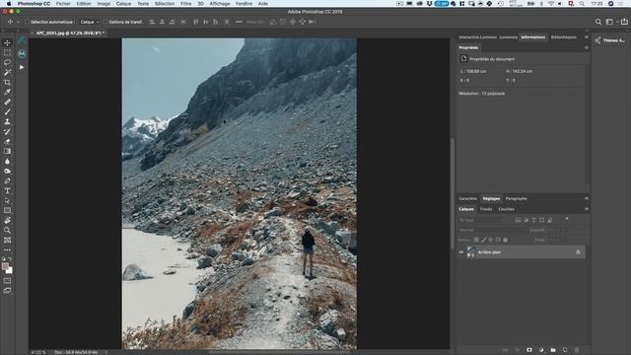Image resolution: width=631 pixels, height=355 pixels.
Task: Add a layer mask to the layer
Action: point(529,350)
